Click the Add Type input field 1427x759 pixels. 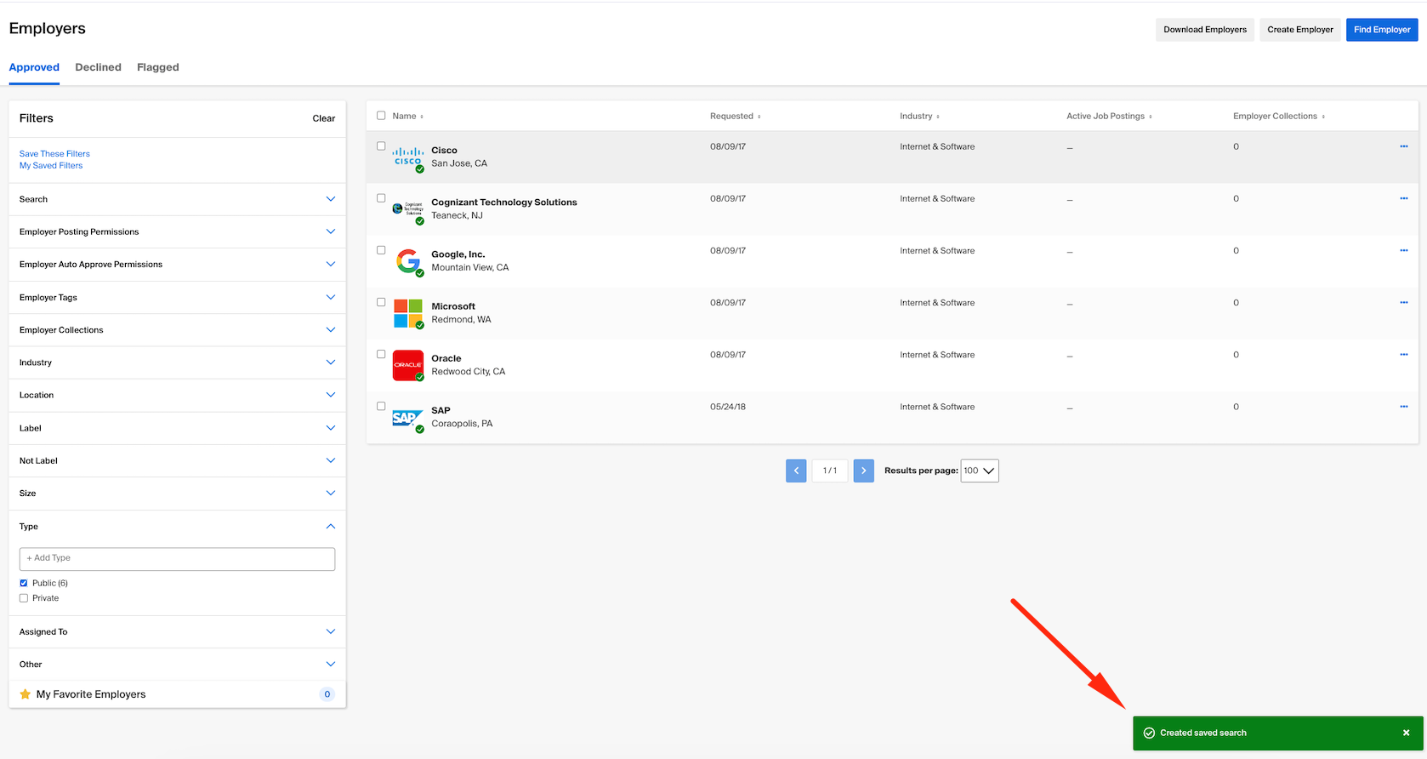177,559
